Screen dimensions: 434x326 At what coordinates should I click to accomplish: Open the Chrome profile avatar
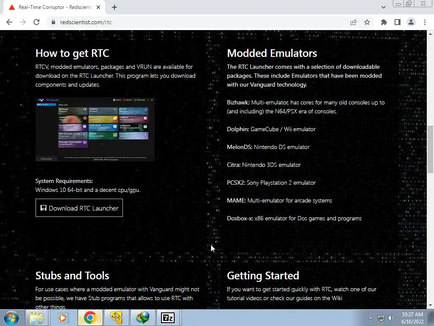pyautogui.click(x=411, y=22)
